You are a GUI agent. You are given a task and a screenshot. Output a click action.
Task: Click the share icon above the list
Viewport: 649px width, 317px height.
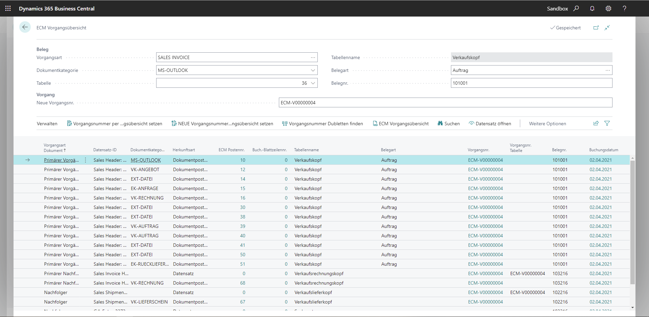pos(596,124)
